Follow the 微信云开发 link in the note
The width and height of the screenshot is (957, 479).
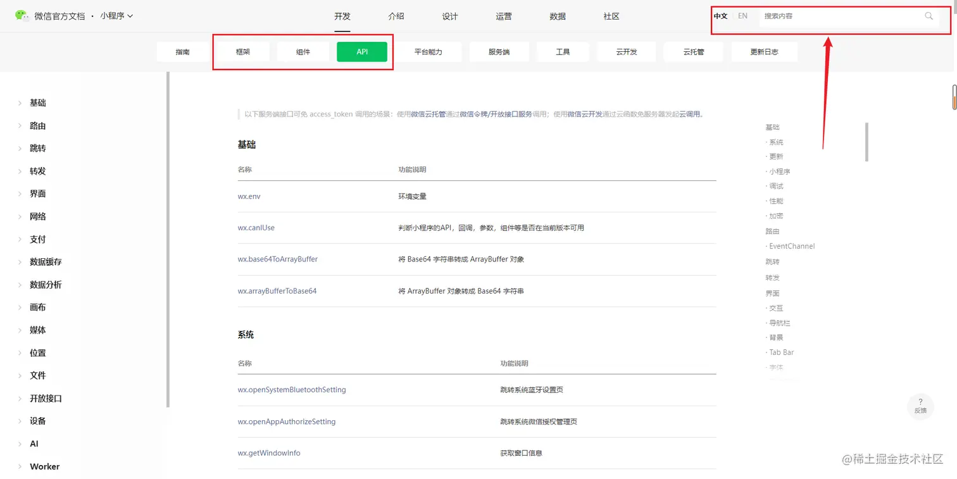pyautogui.click(x=585, y=115)
